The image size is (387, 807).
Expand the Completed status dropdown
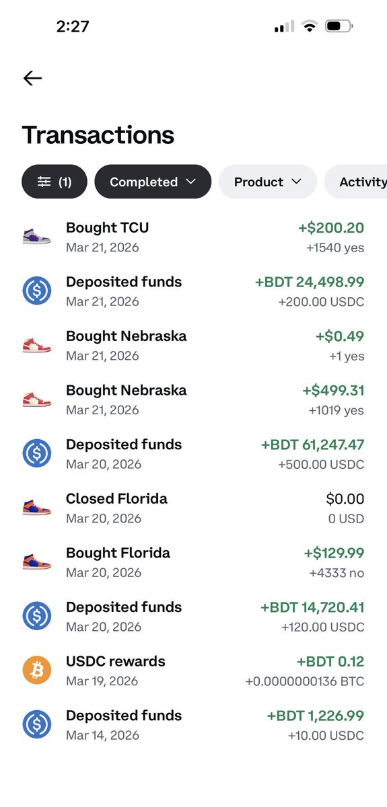coord(153,182)
